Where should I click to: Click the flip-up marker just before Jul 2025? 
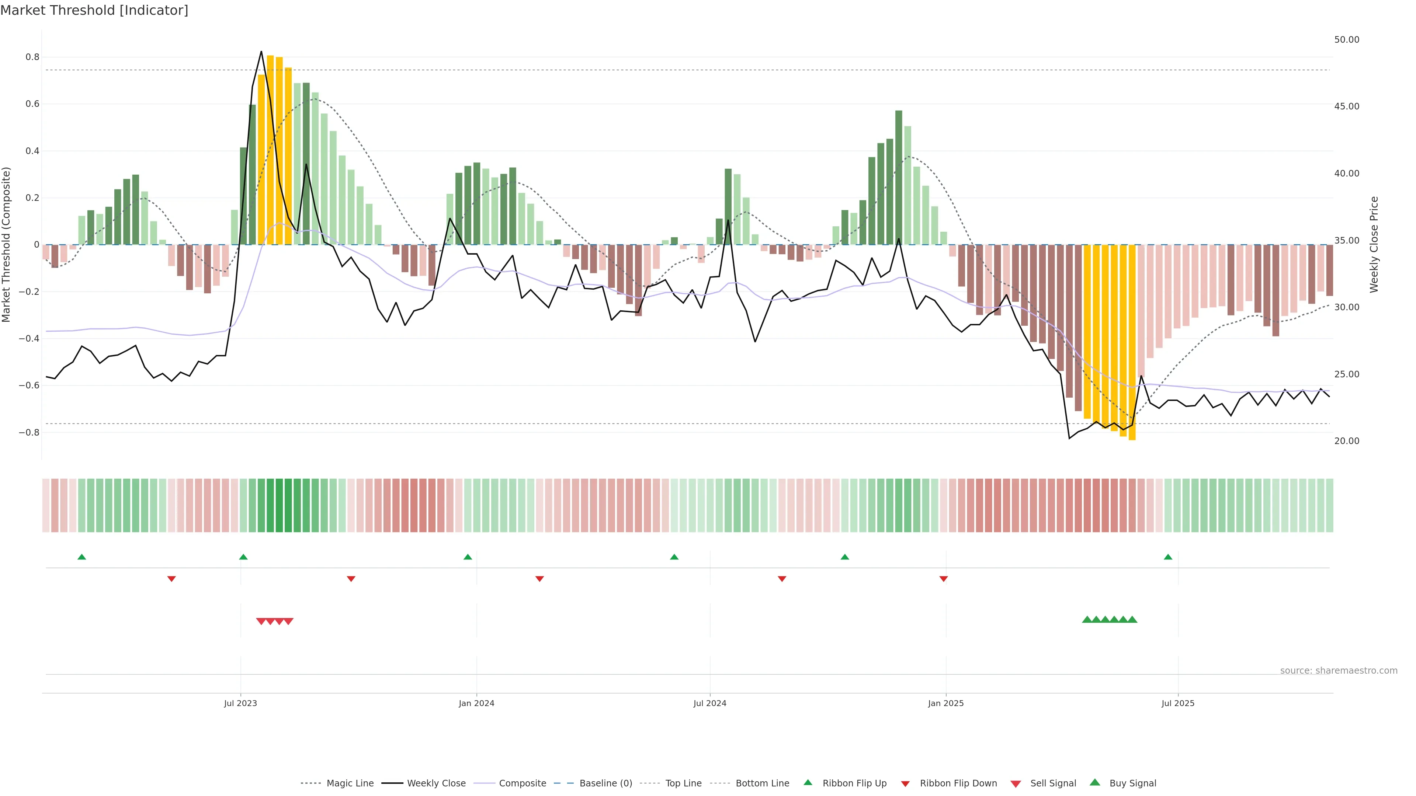coord(1167,557)
